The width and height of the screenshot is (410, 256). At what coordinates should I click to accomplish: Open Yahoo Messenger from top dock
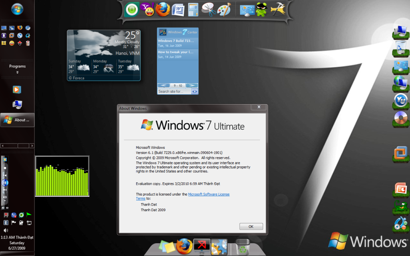pos(147,10)
